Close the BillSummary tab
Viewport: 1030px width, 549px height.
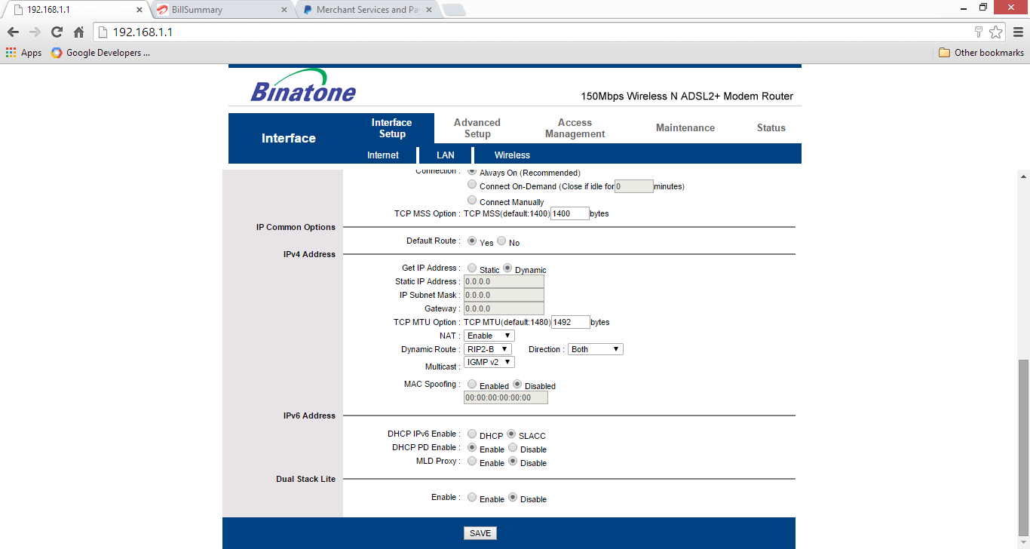[284, 10]
